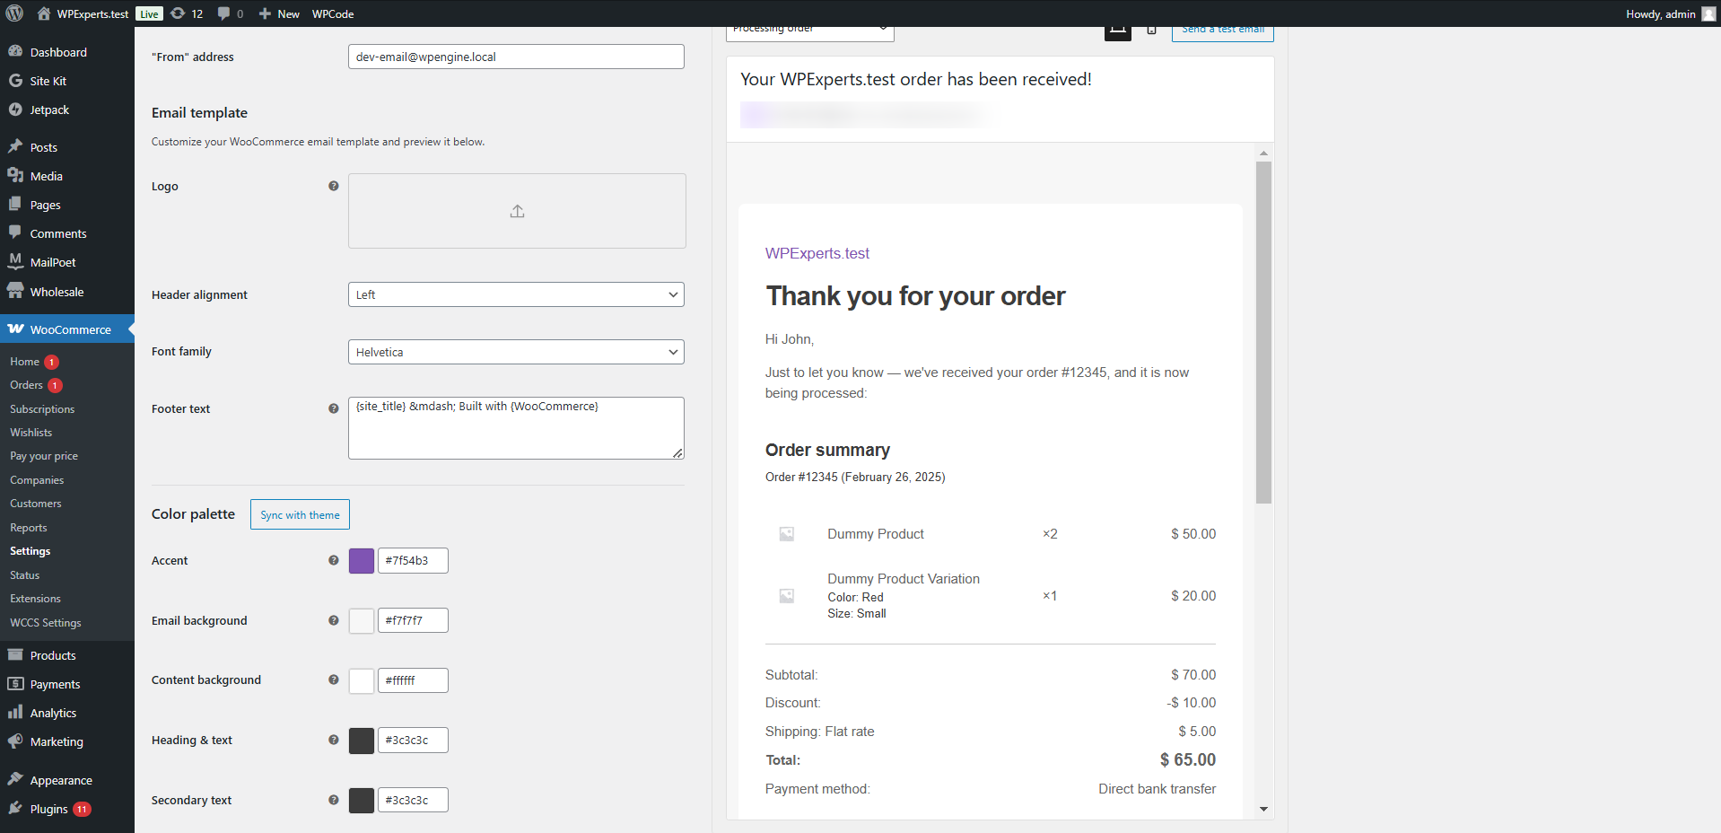Click the WordPress logo in the admin bar
The image size is (1721, 833).
click(x=14, y=13)
